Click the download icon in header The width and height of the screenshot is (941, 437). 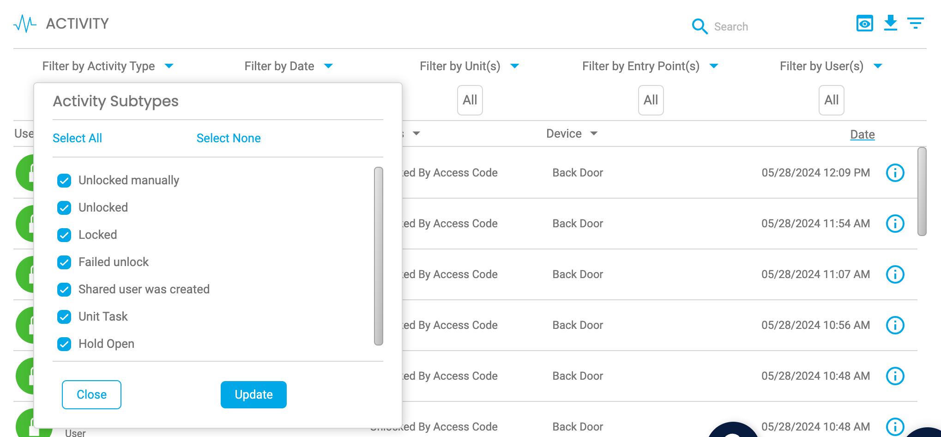coord(890,23)
